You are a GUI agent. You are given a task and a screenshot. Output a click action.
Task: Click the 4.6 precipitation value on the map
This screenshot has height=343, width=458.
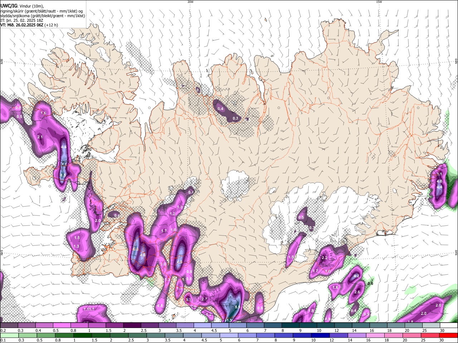coord(143,255)
